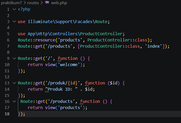Click ProductController::class on line 6
Image resolution: width=181 pixels, height=123 pixels.
[x=117, y=40]
